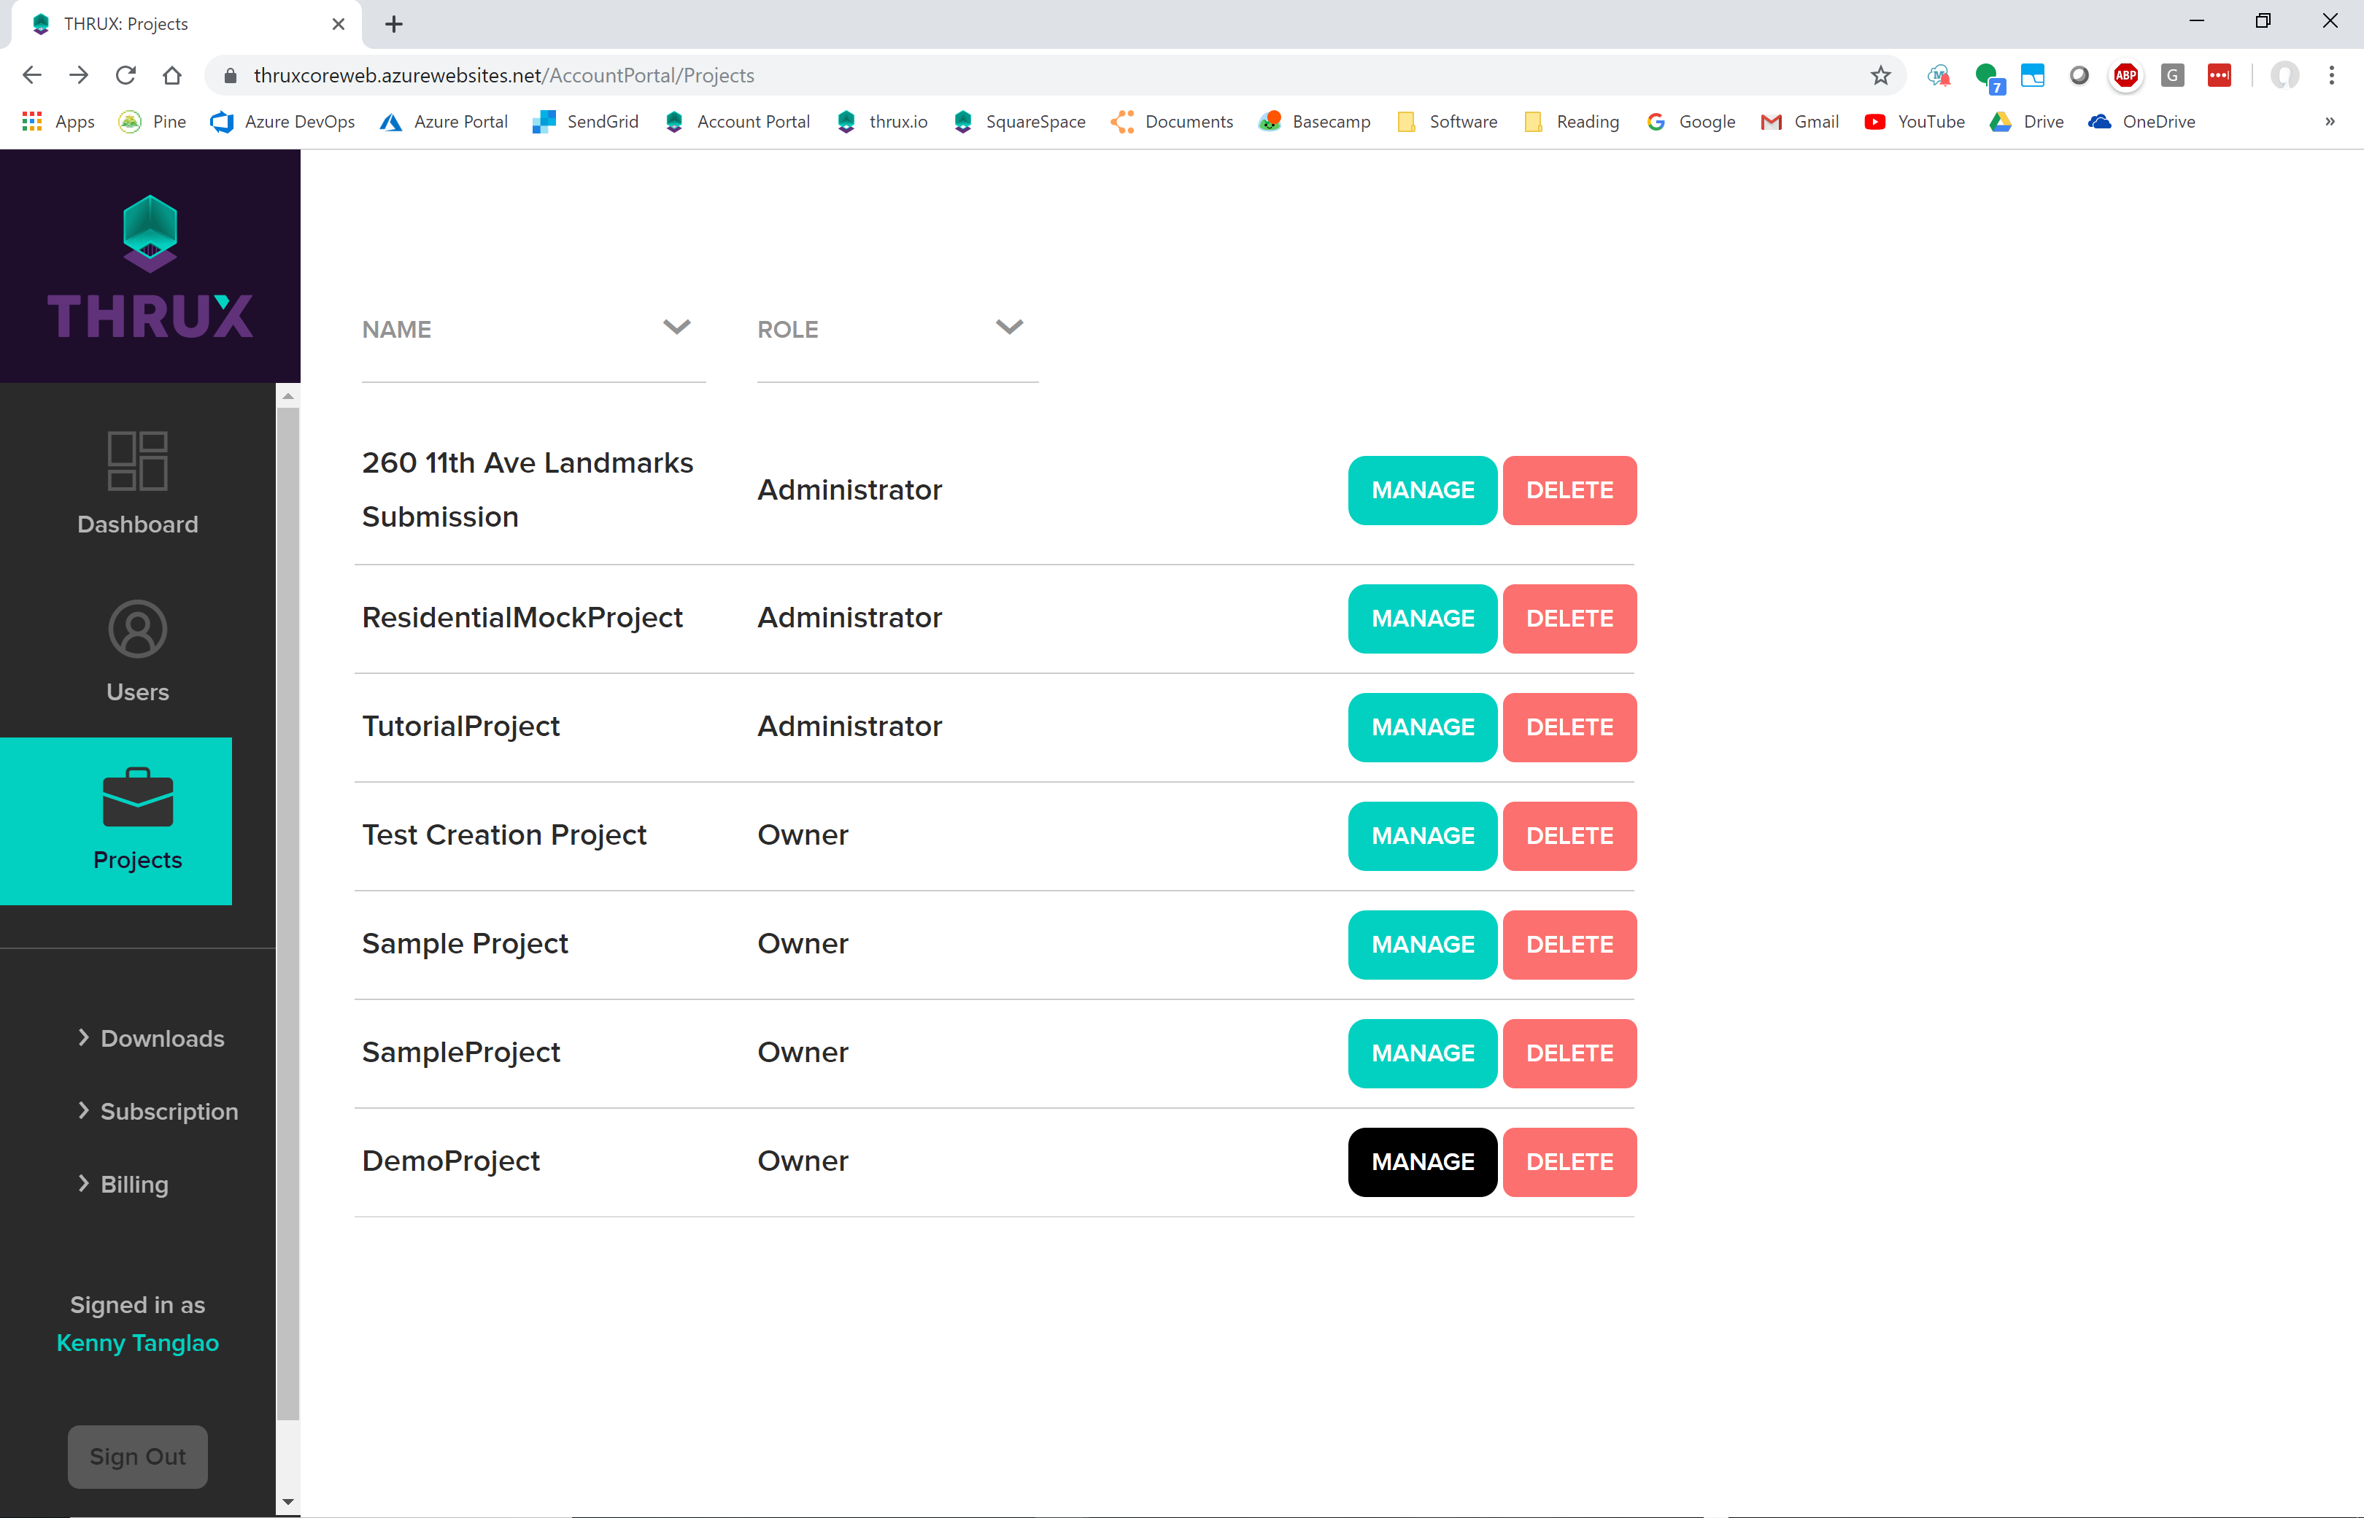Manage the SampleProject
This screenshot has width=2364, height=1518.
click(x=1421, y=1053)
